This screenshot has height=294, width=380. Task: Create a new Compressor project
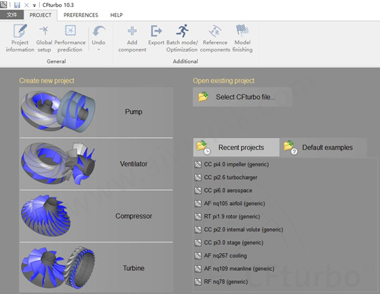pyautogui.click(x=96, y=216)
